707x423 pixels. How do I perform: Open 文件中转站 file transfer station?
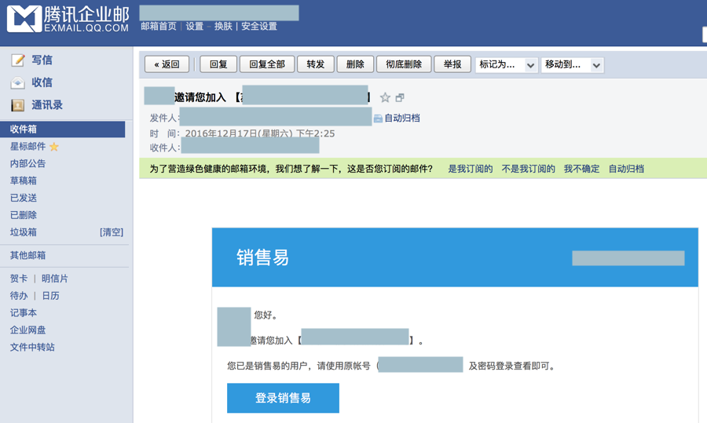[32, 347]
